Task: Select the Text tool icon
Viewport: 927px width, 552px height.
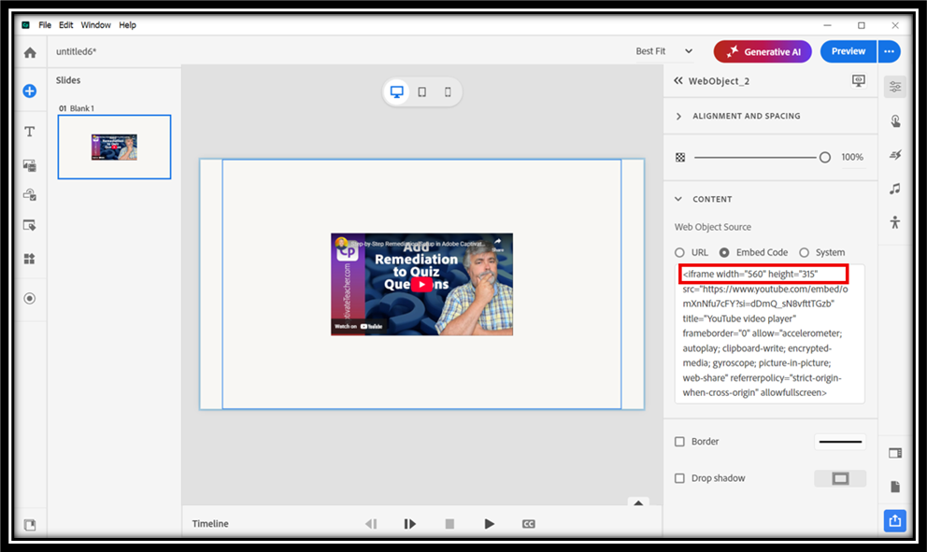Action: (30, 132)
